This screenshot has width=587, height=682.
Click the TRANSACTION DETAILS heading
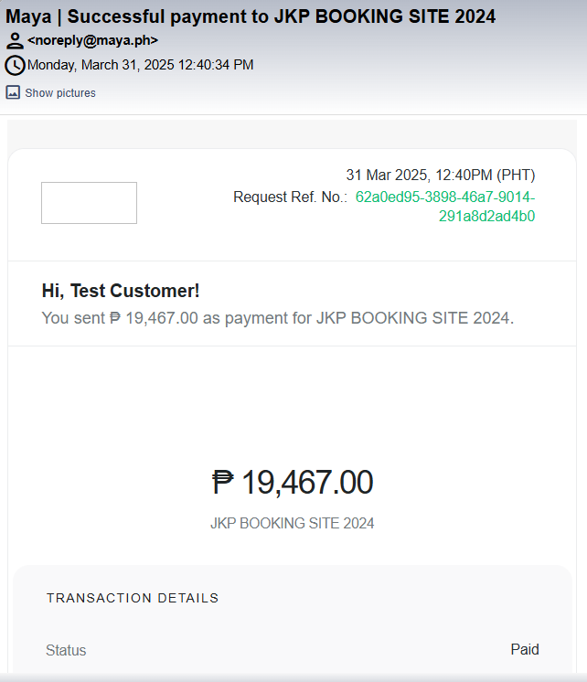click(x=133, y=598)
